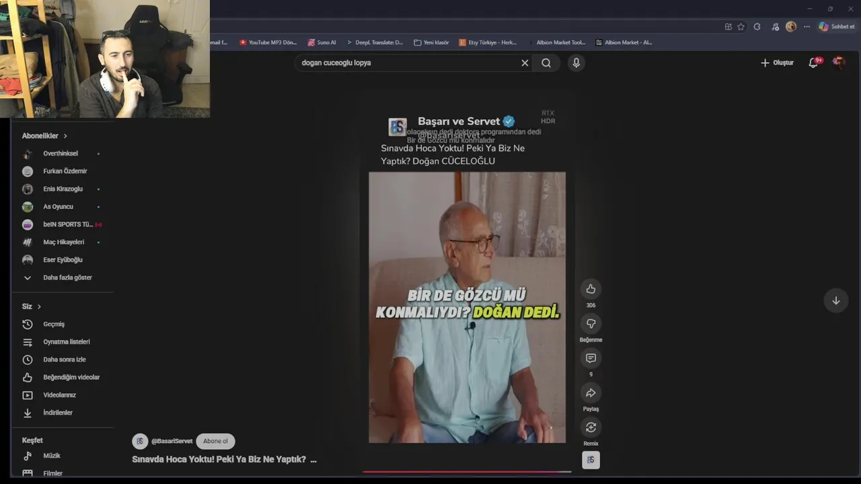Share the Short via Paylaş
This screenshot has width=861, height=484.
click(x=591, y=393)
